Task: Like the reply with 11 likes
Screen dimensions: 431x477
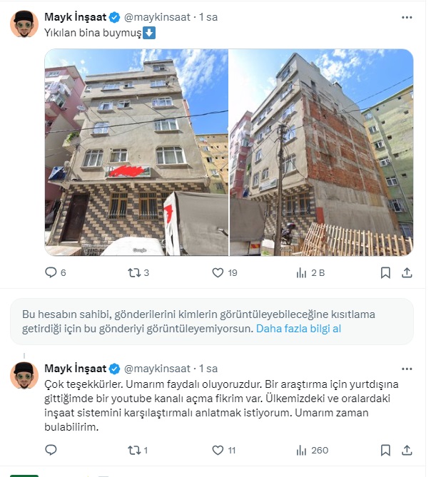Action: pos(224,450)
